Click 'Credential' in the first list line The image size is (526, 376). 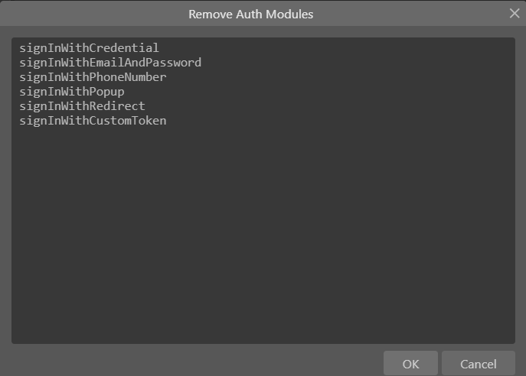tap(124, 48)
